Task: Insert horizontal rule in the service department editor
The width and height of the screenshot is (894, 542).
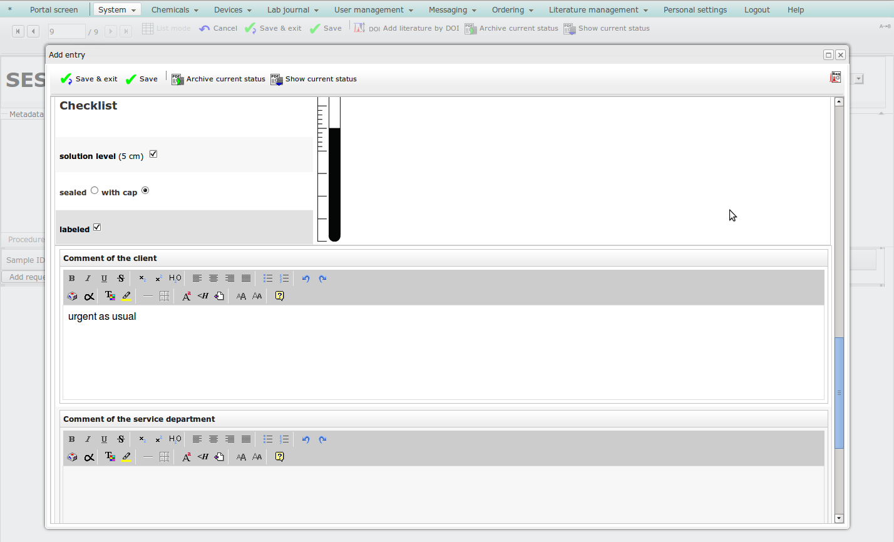Action: pos(148,457)
